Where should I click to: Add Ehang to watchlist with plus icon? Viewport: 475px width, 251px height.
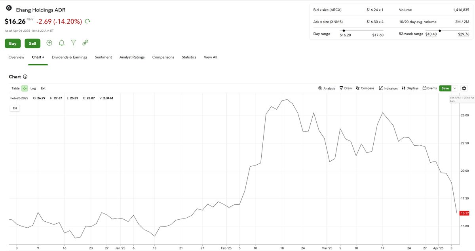point(49,43)
